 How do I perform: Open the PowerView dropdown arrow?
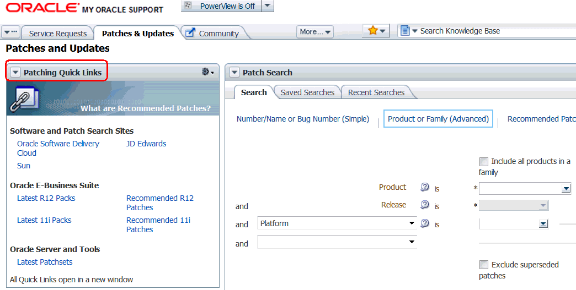(268, 6)
